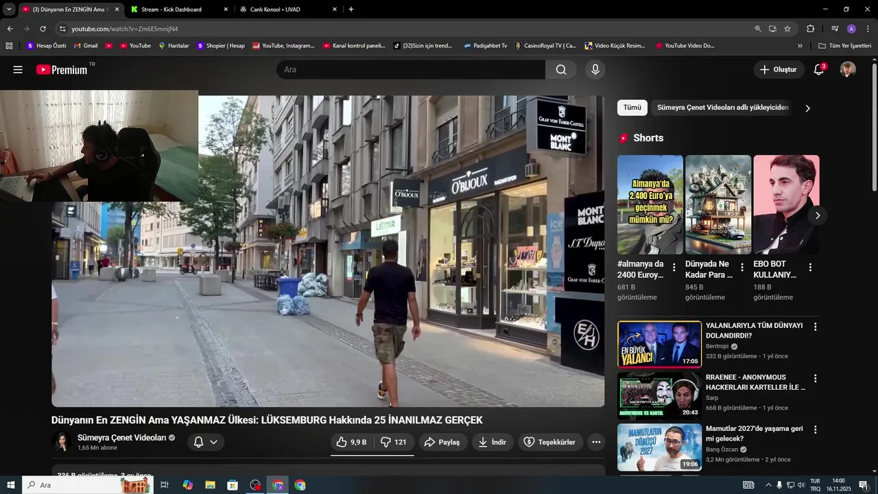Open options for #almanya da 2400 short
This screenshot has height=494, width=878.
(x=674, y=268)
